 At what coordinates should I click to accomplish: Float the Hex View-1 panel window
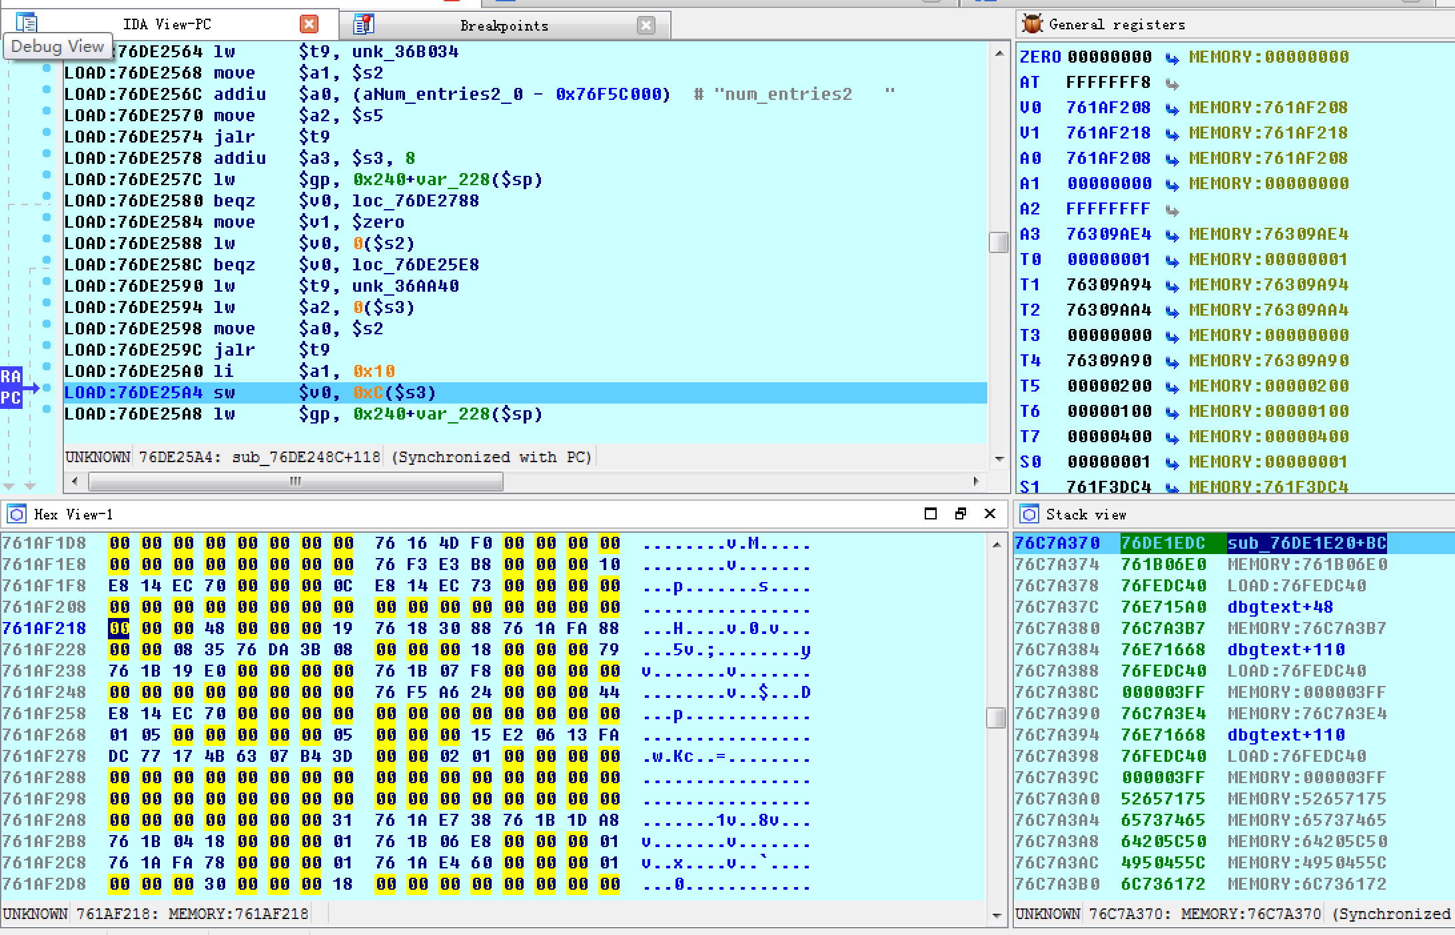click(x=960, y=513)
